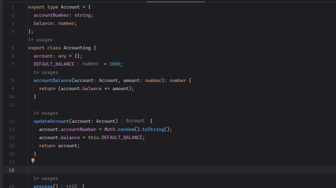Image resolution: width=336 pixels, height=188 pixels.
Task: Open usages hint above updateAccount method
Action: coord(46,113)
